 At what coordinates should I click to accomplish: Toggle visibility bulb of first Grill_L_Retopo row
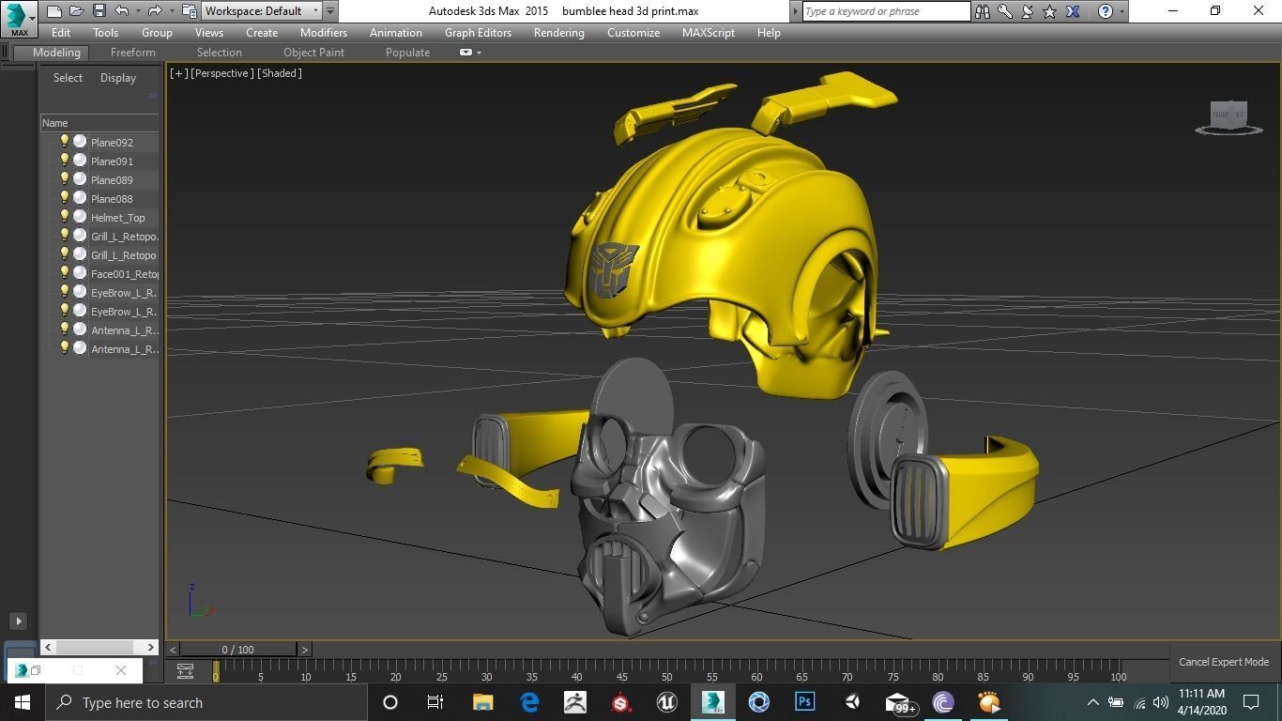(65, 236)
